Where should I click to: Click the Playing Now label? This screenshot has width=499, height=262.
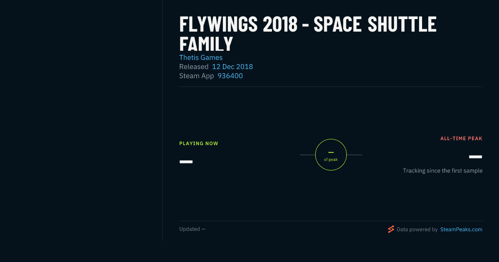tap(199, 143)
